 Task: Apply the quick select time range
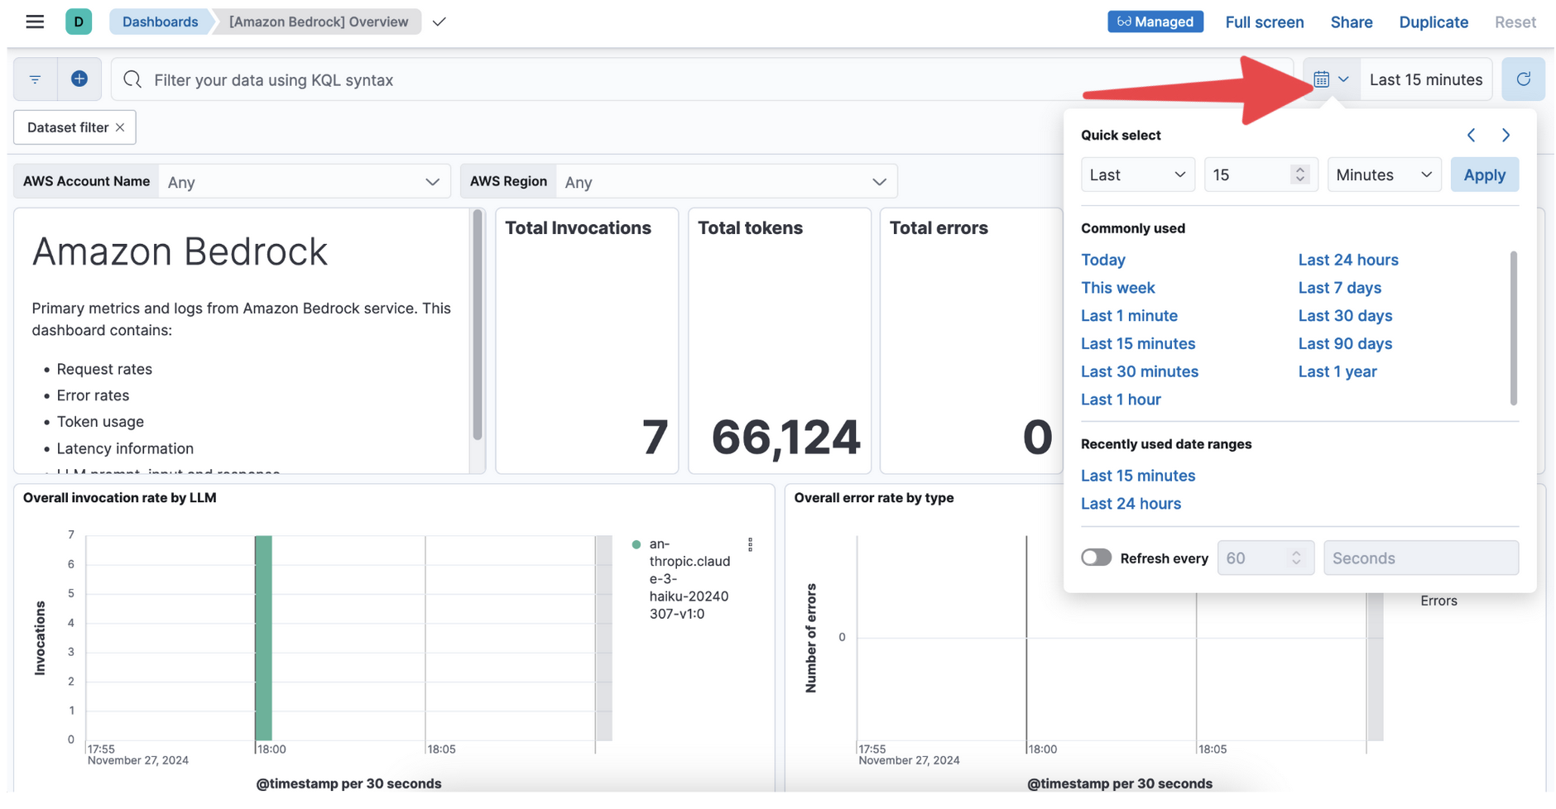(1484, 175)
